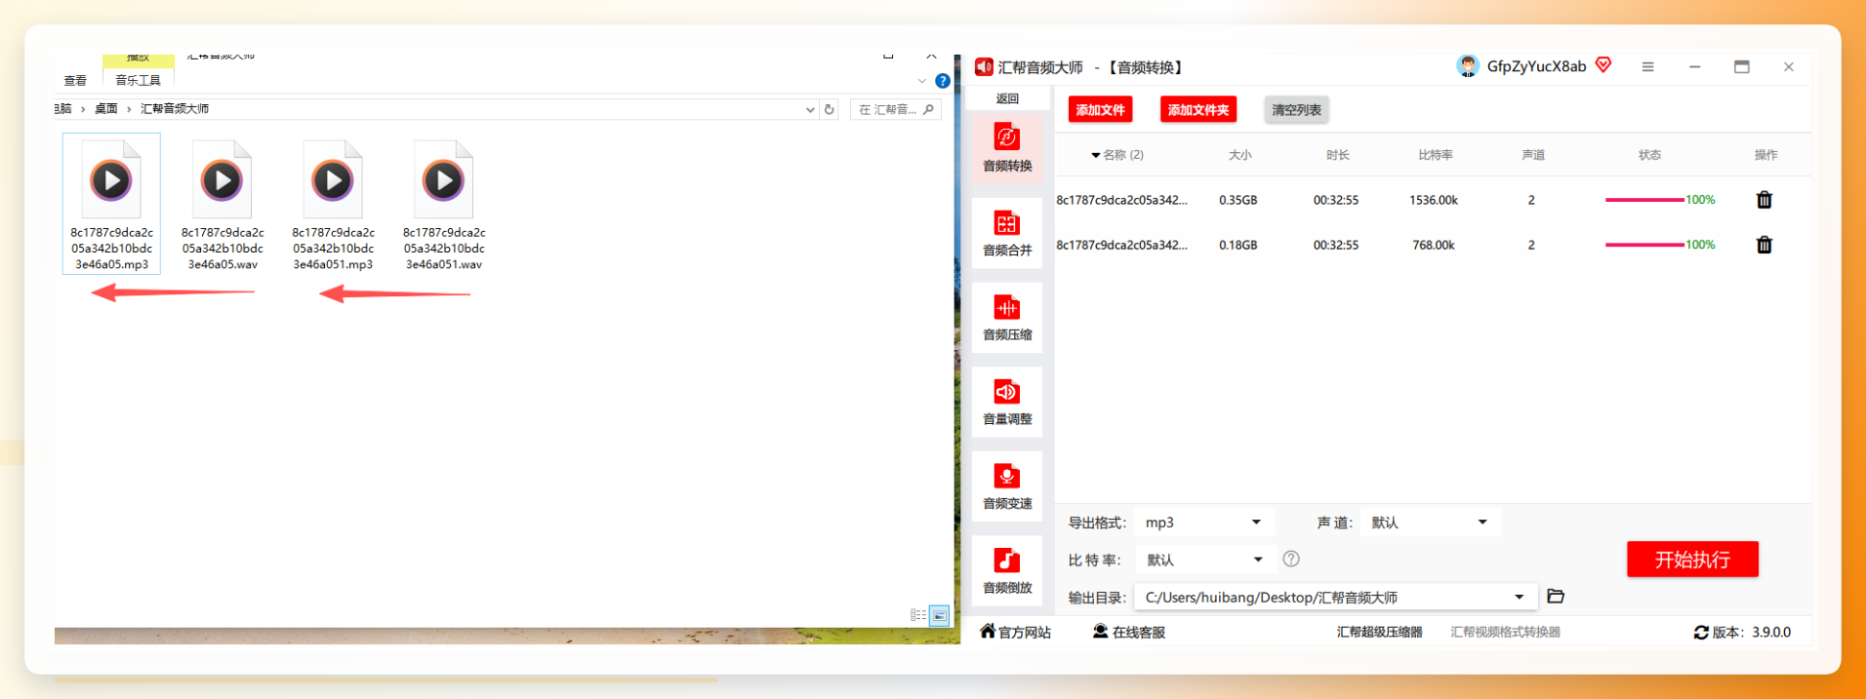The height and width of the screenshot is (699, 1866).
Task: Select the file ending in 3e46a051.mp3
Action: [333, 205]
